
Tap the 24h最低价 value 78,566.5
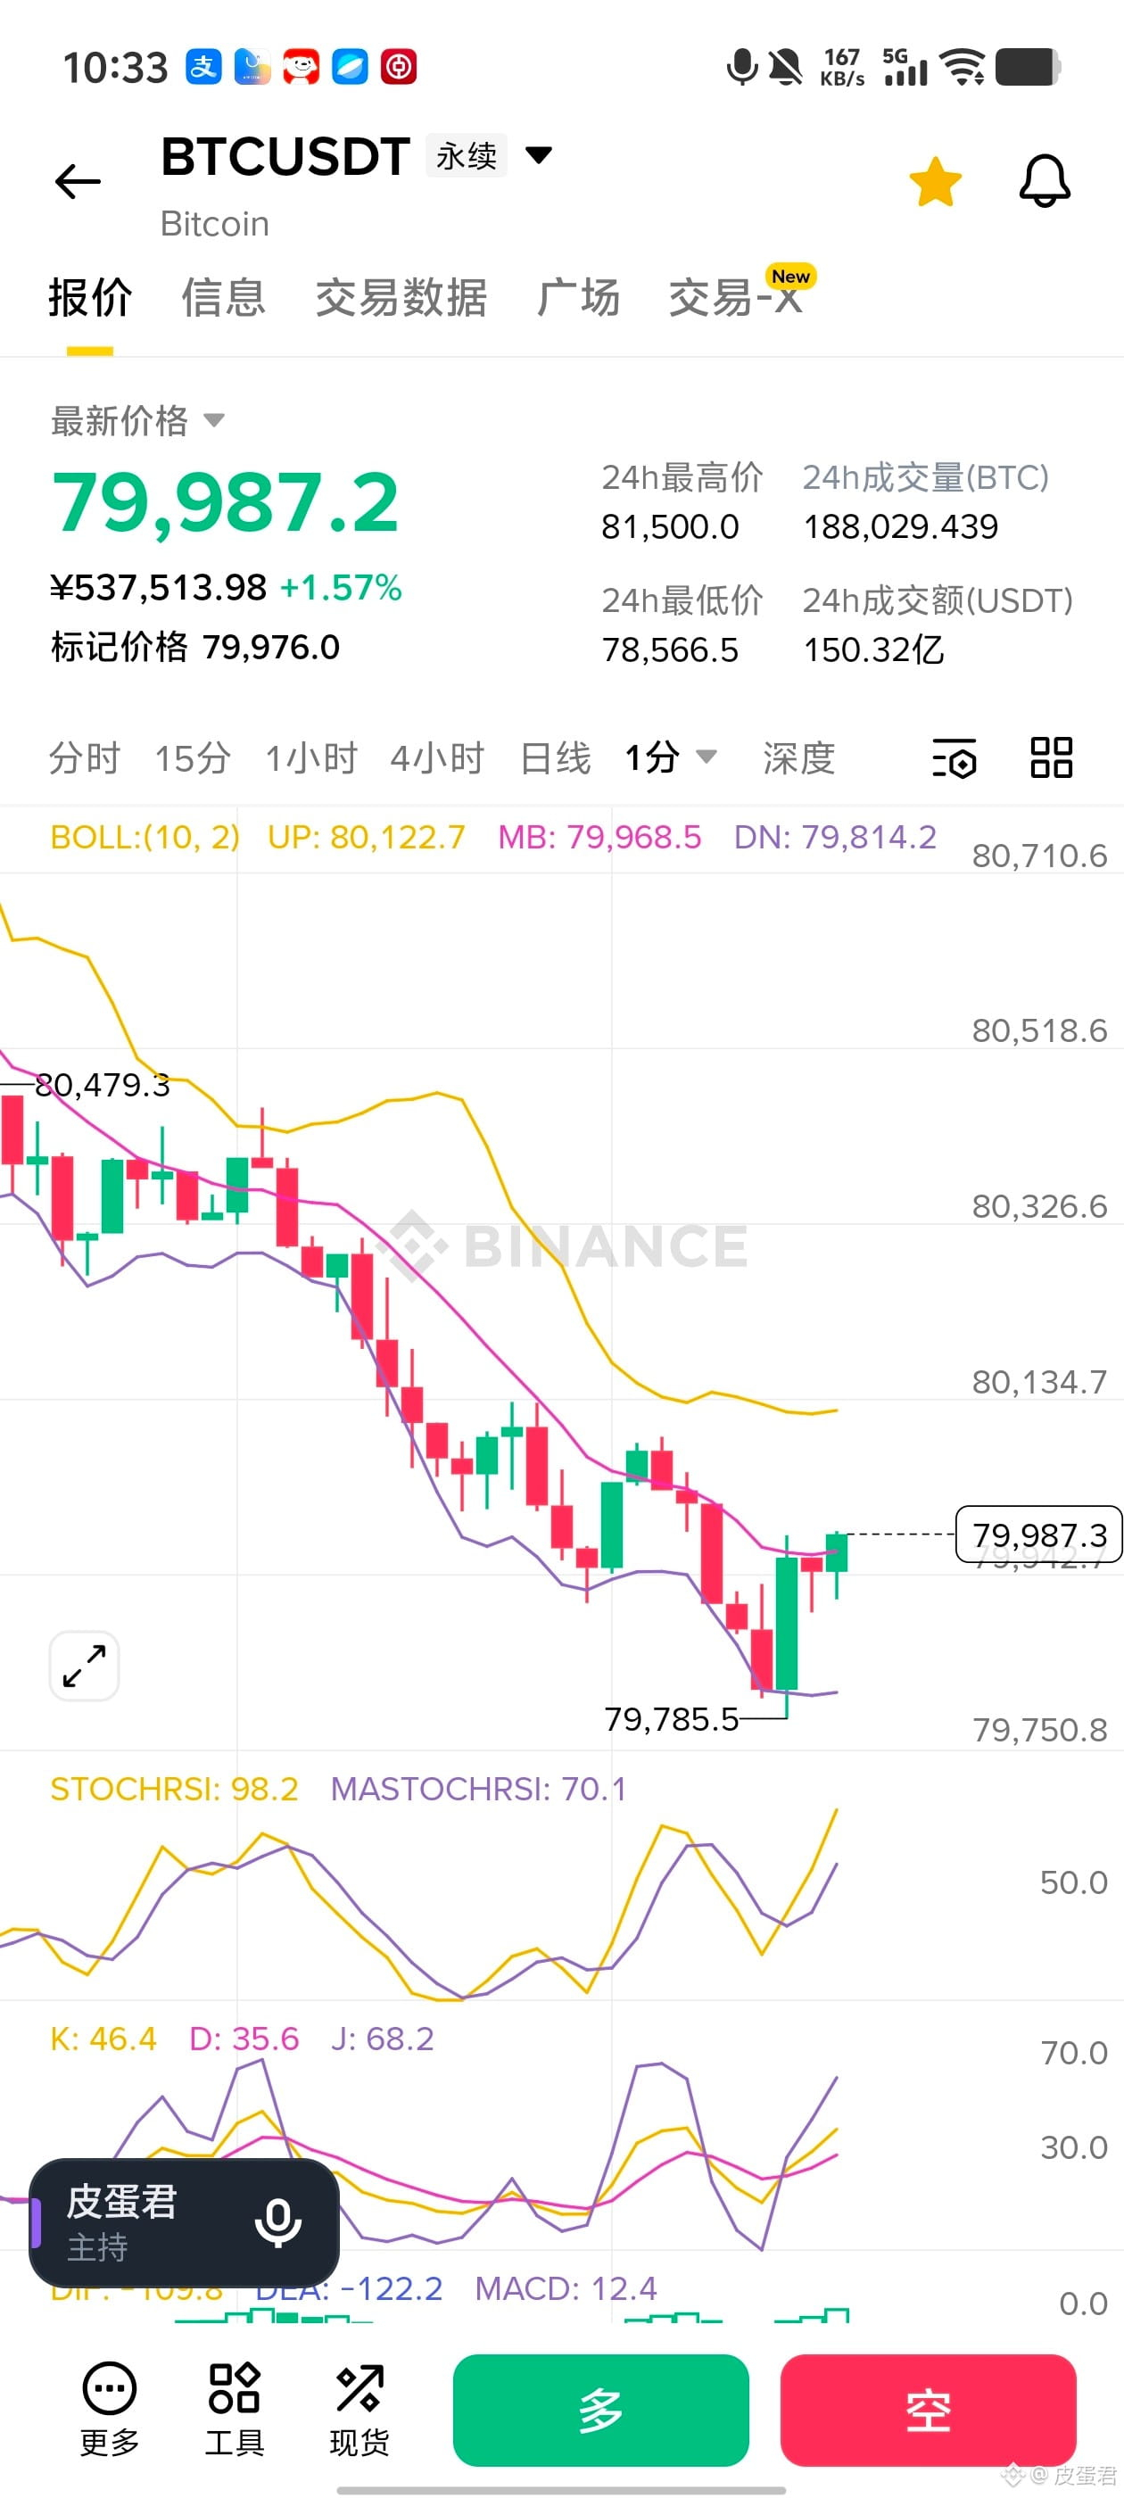pyautogui.click(x=670, y=649)
